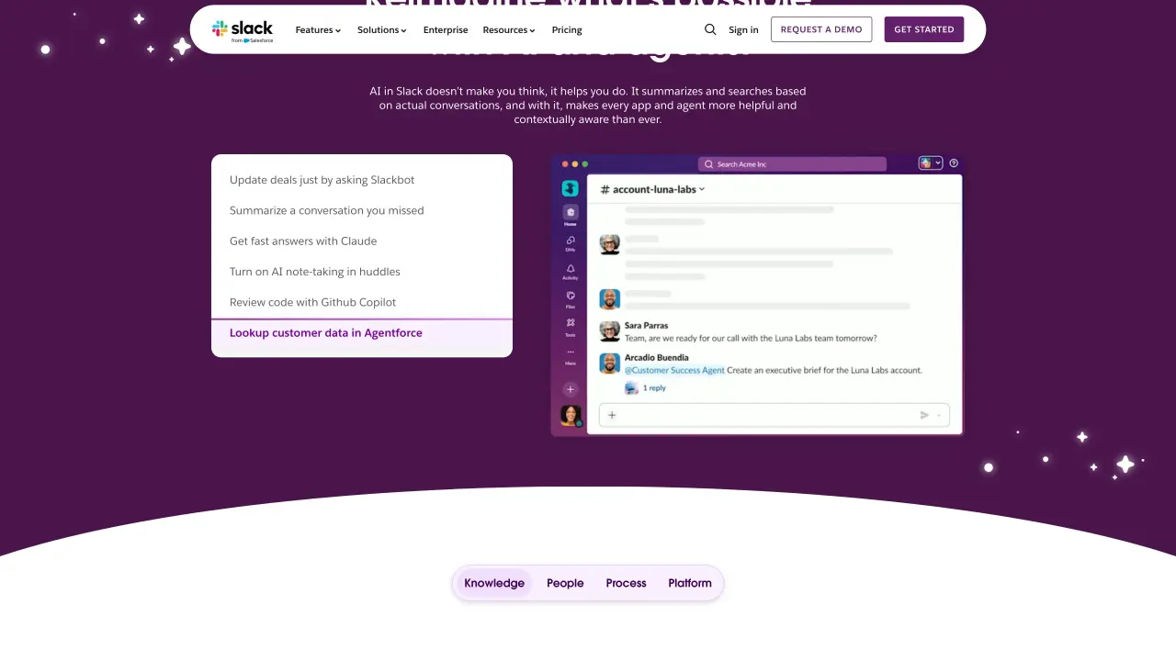1176x661 pixels.
Task: Click the send arrow in message box
Action: [x=924, y=415]
